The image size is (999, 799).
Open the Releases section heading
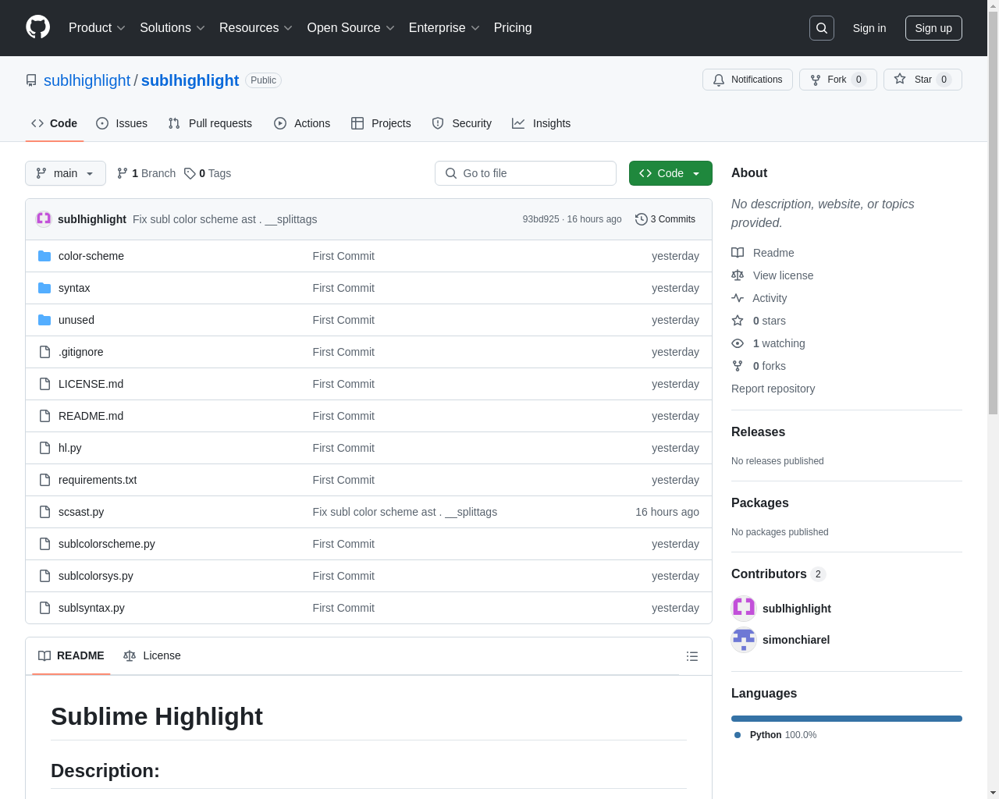click(x=758, y=432)
